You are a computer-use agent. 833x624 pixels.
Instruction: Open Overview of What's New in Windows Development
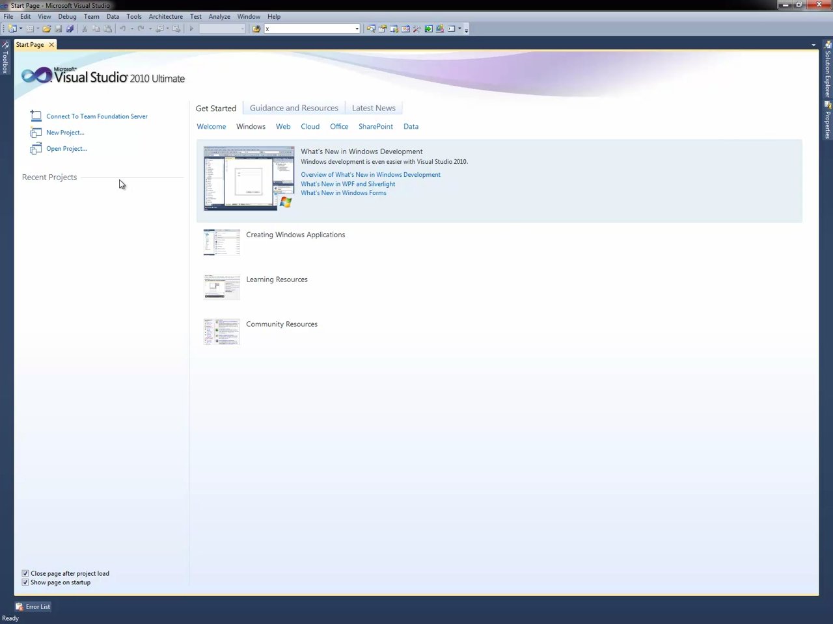click(370, 174)
